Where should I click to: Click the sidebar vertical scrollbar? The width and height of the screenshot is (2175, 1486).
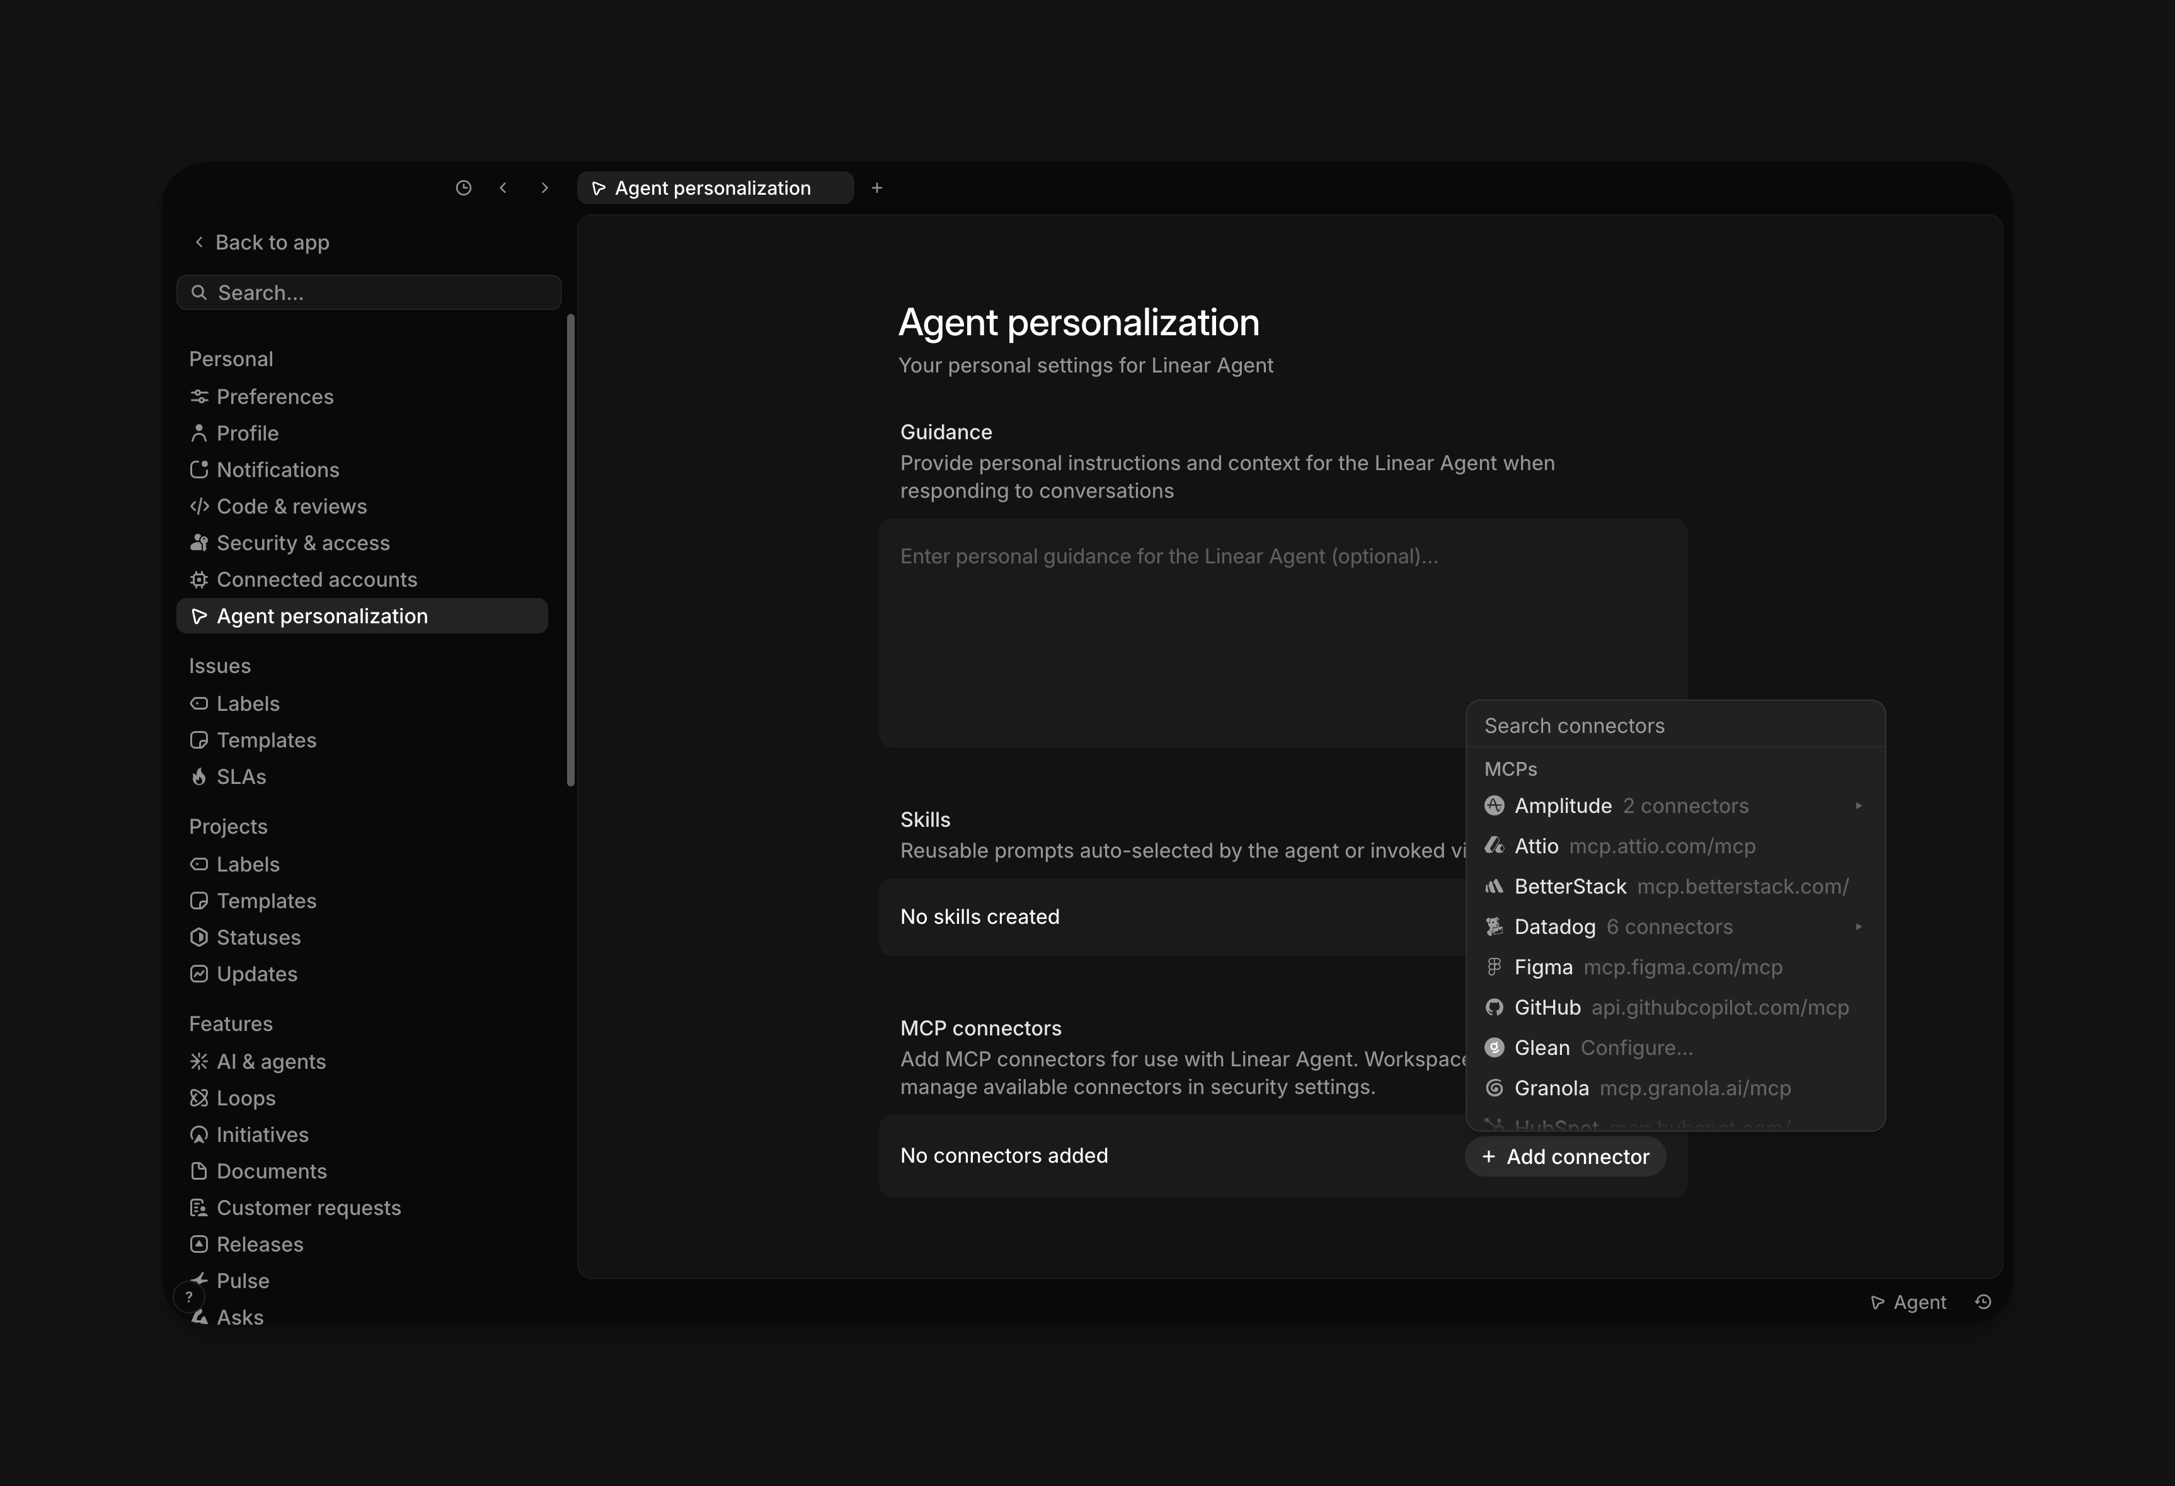click(571, 551)
